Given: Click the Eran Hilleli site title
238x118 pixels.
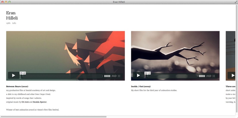Looking at the screenshot, I should point(12,15).
